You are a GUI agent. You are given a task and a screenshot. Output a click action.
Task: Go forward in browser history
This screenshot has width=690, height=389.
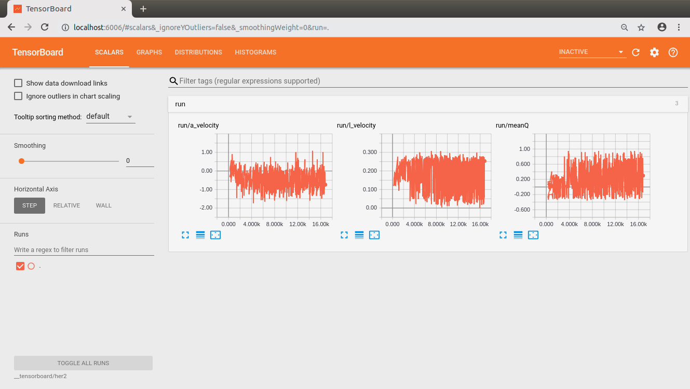click(x=28, y=27)
